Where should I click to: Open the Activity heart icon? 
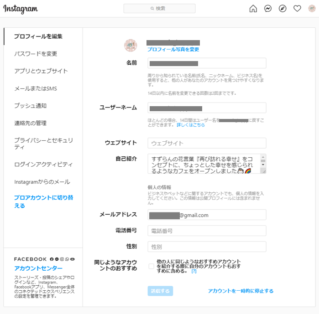click(x=297, y=9)
